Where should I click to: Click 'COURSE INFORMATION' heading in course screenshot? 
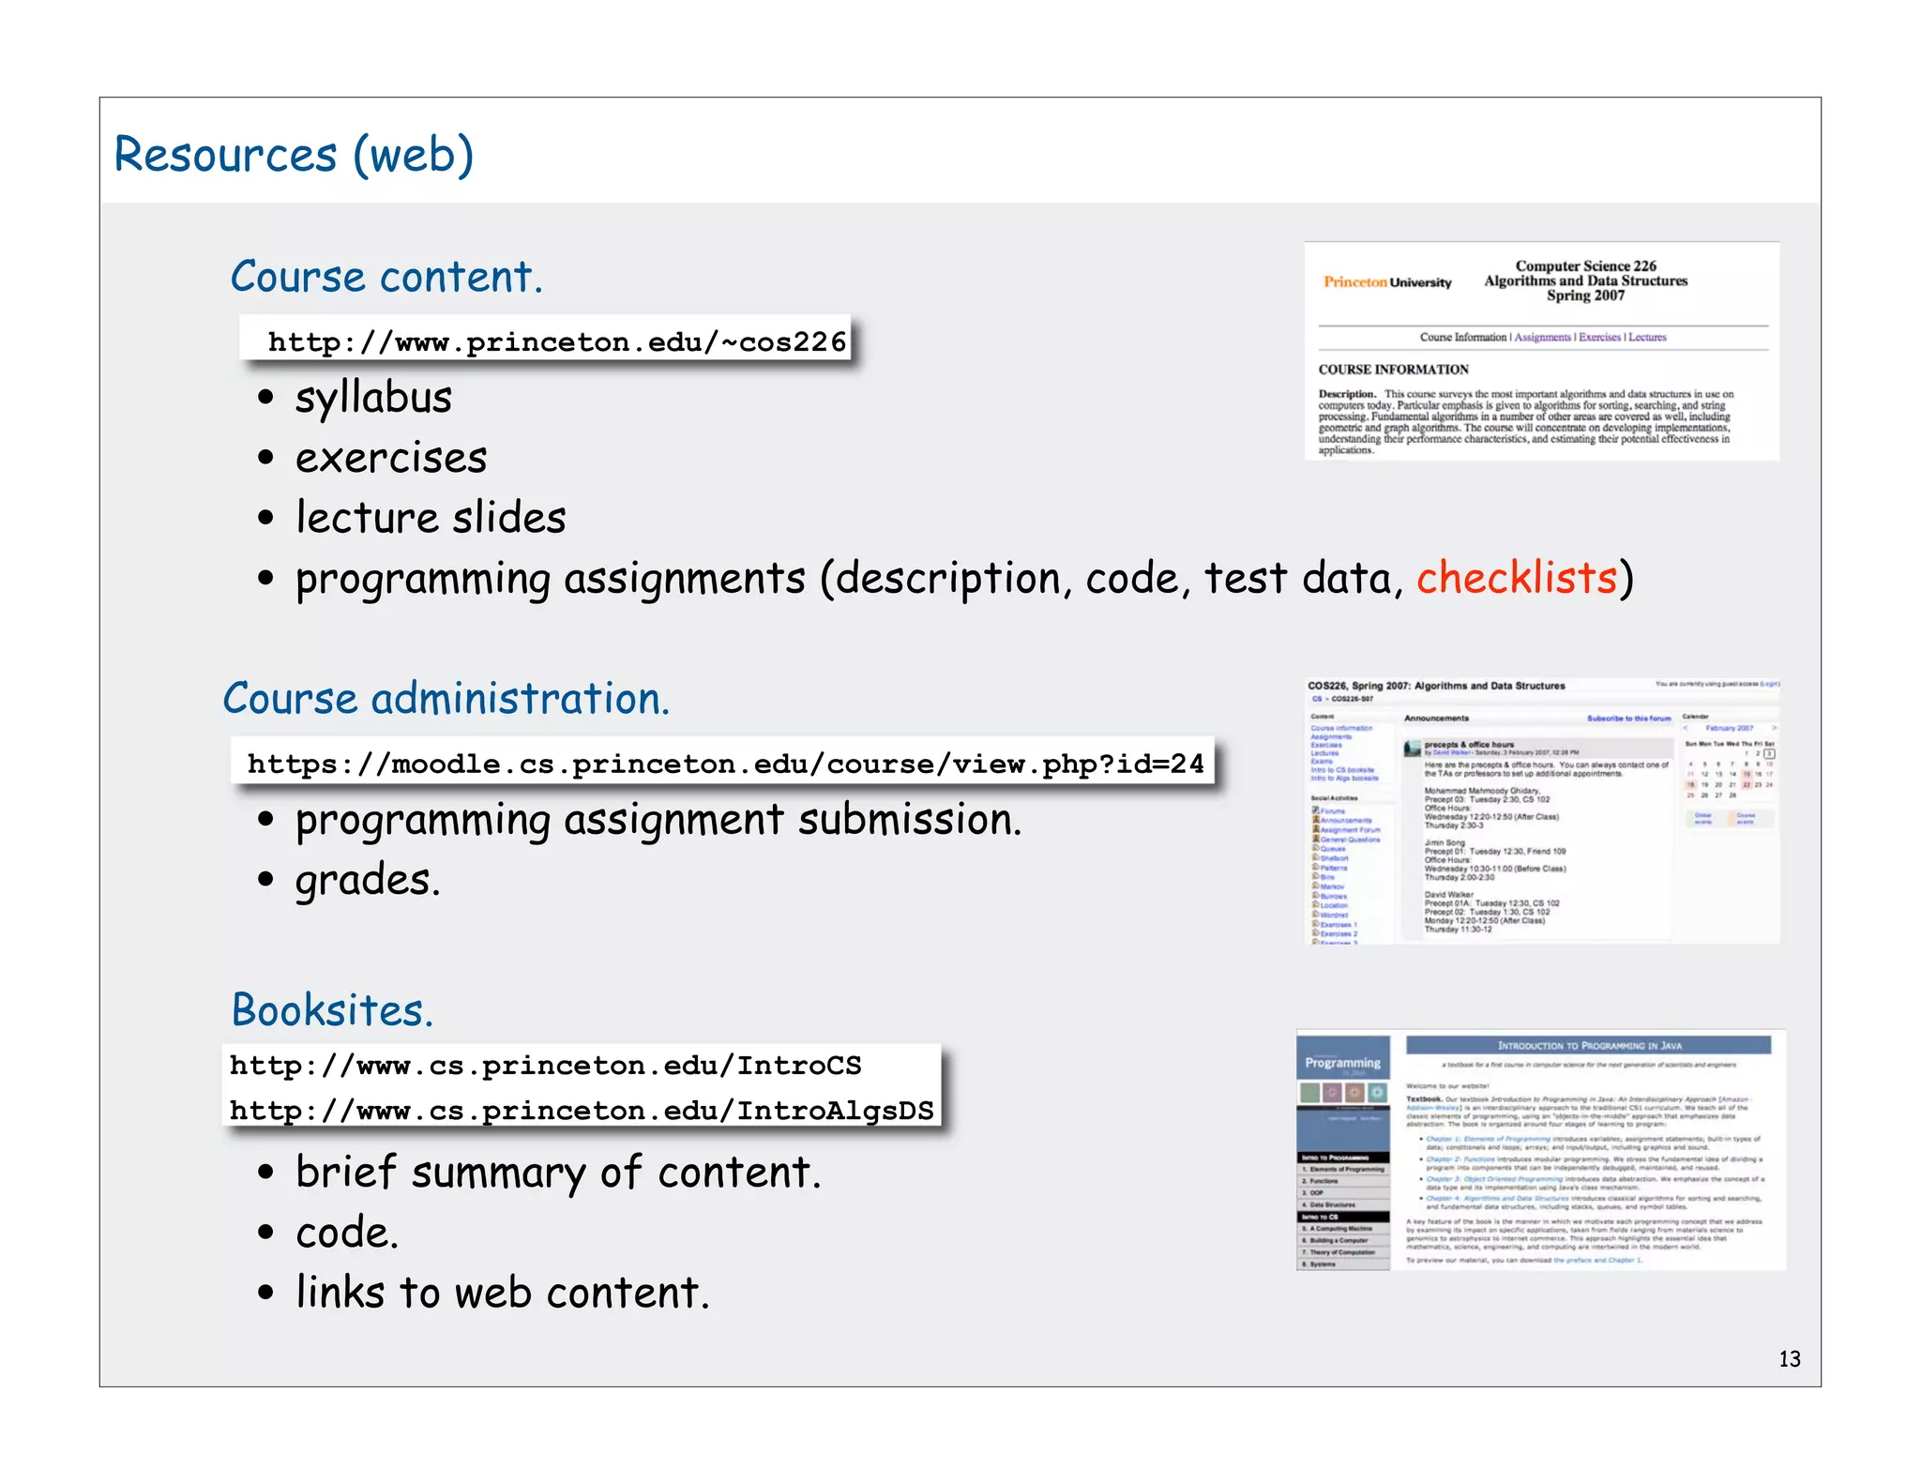pyautogui.click(x=1393, y=370)
